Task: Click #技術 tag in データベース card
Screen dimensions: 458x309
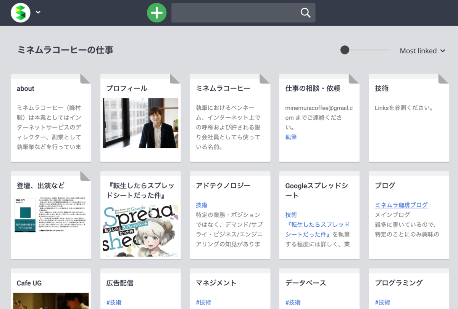Action: click(293, 302)
